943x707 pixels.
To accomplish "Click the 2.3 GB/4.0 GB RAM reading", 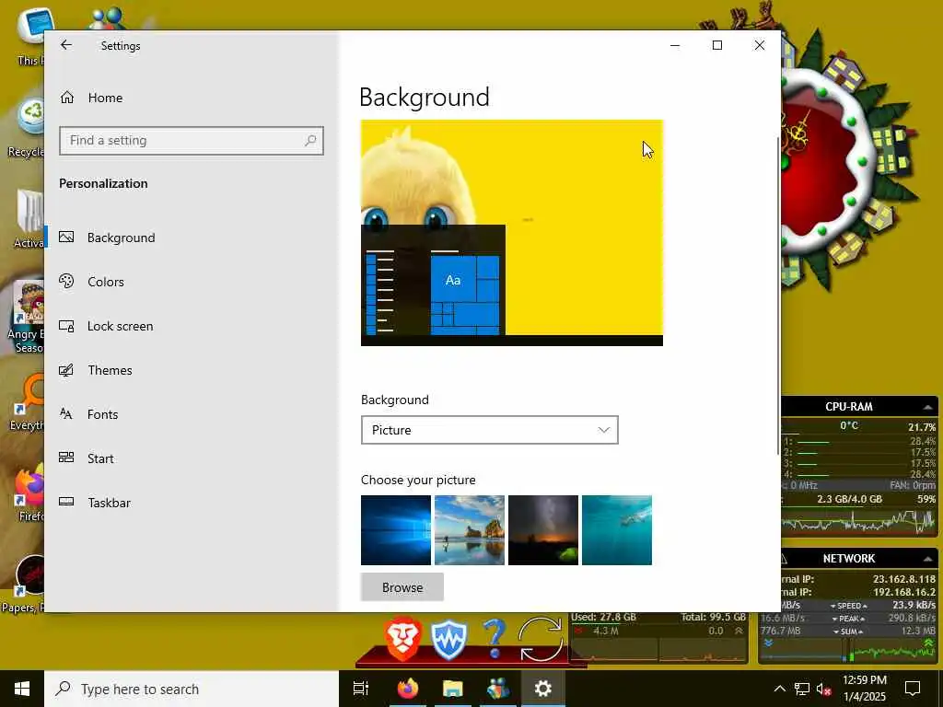I will pos(849,499).
